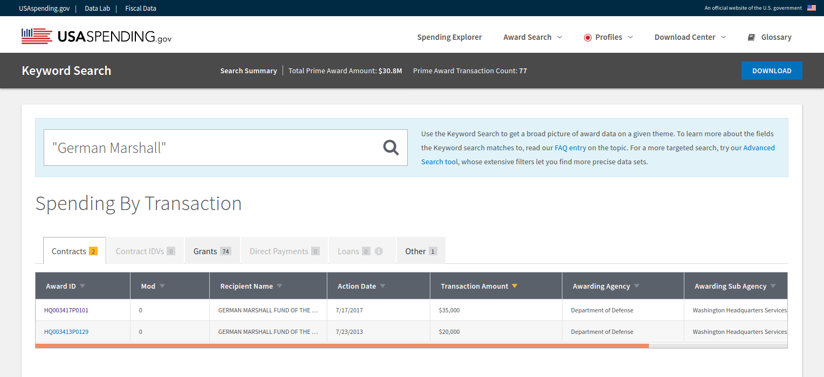The image size is (824, 377).
Task: Click recipient name in HQ003417P0101 row
Action: click(268, 310)
